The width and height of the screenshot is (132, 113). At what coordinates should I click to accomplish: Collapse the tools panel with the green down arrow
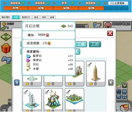click(x=125, y=86)
